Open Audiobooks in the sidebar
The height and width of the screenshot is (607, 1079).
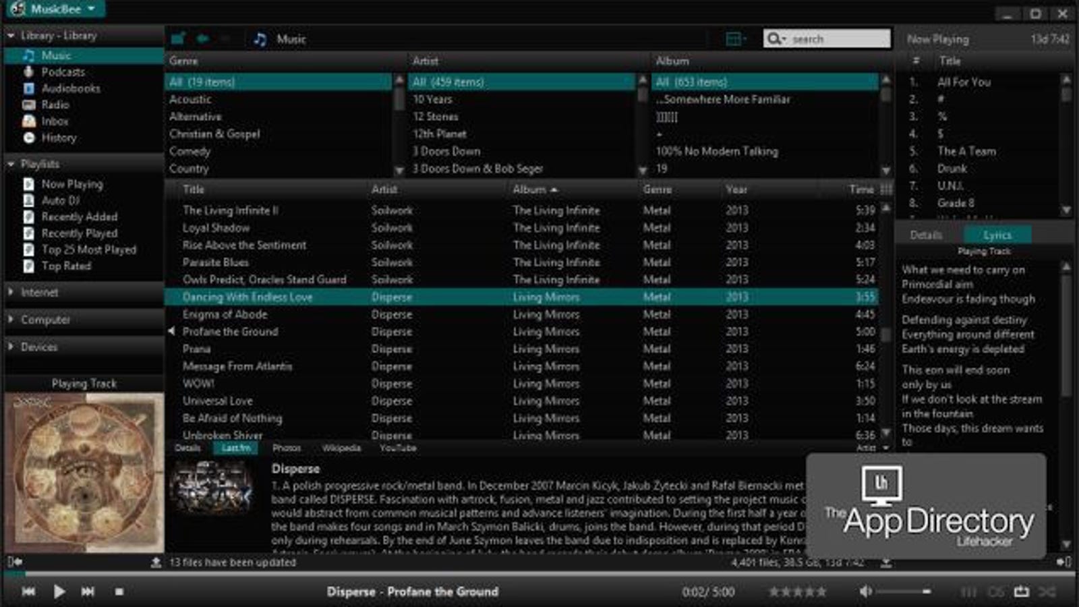[70, 88]
